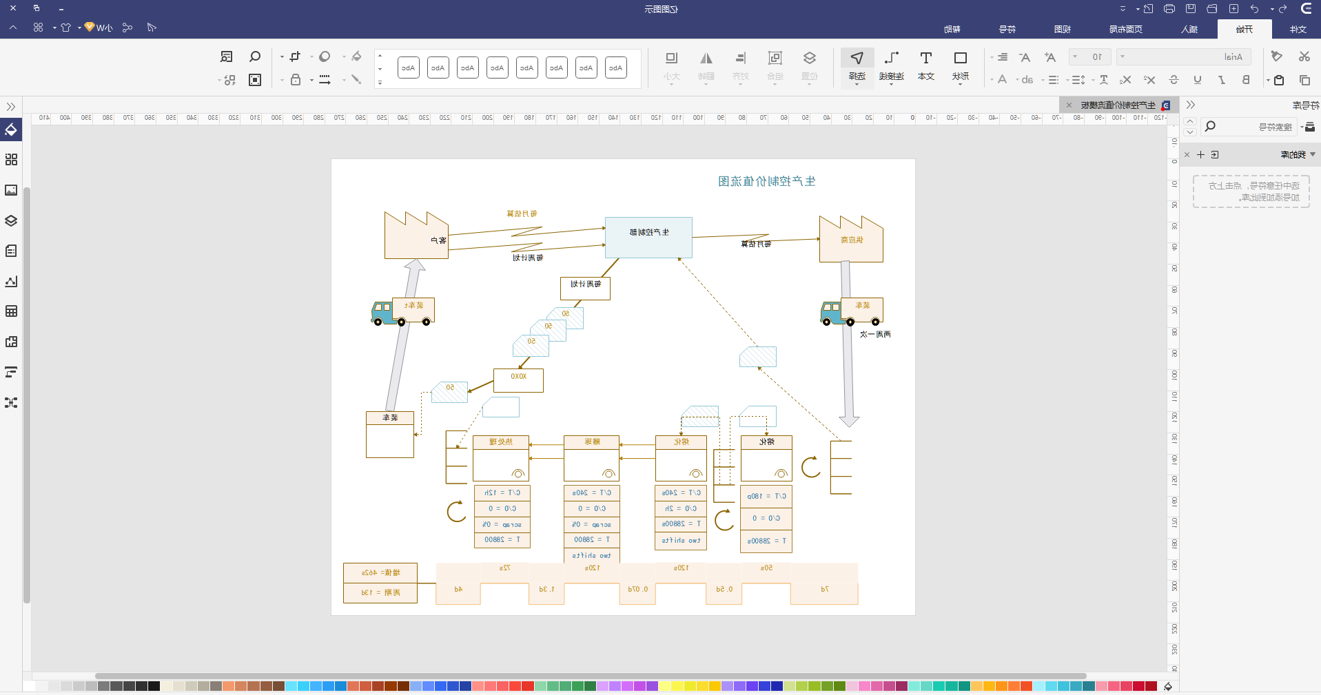Viewport: 1321px width, 695px height.
Task: Pick the black swatch in the color palette
Action: pyautogui.click(x=154, y=686)
